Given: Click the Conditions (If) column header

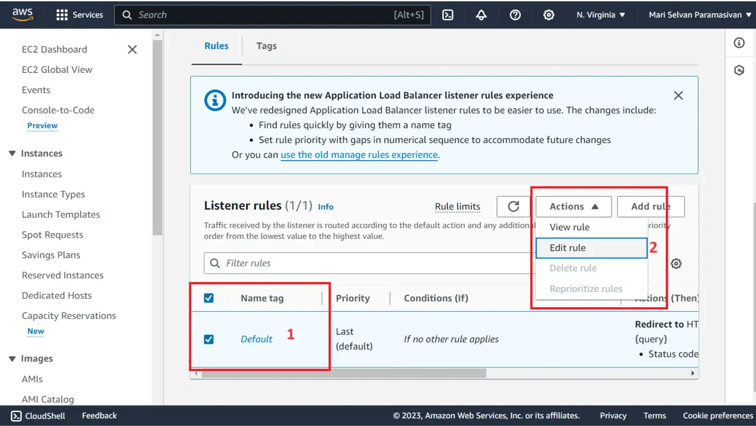Looking at the screenshot, I should tap(436, 298).
